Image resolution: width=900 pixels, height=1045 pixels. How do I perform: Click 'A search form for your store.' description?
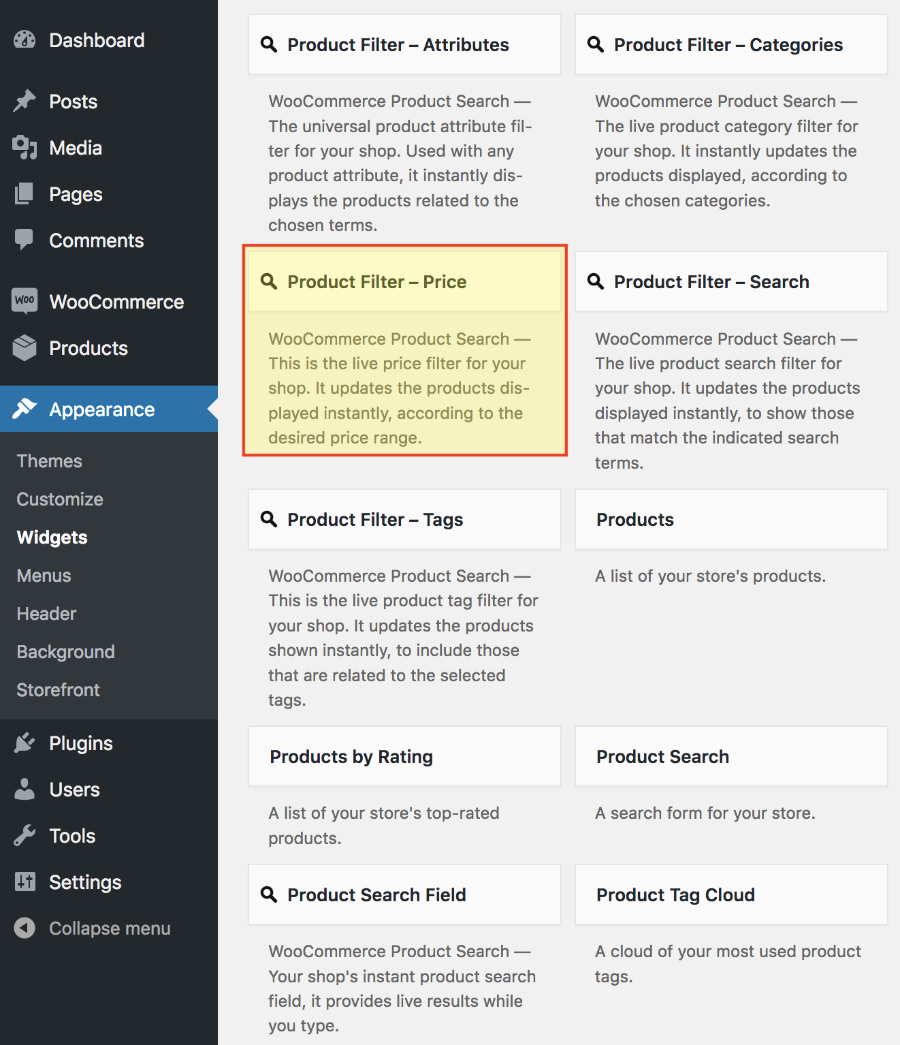coord(705,813)
